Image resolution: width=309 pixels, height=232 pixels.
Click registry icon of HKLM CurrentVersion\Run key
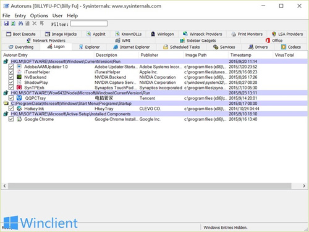(x=6, y=61)
